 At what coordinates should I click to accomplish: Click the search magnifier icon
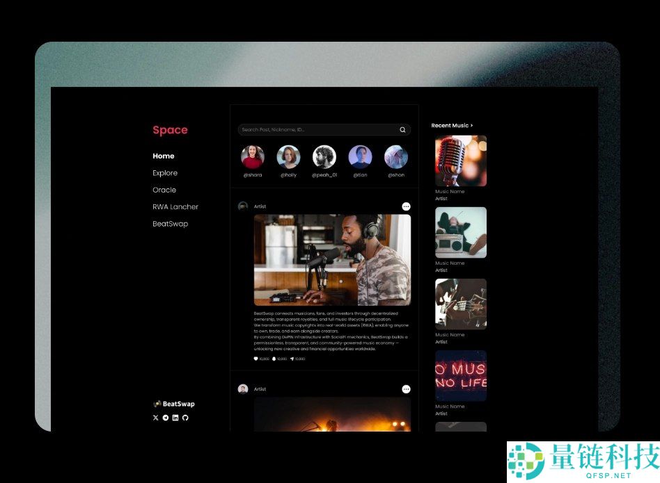[402, 129]
